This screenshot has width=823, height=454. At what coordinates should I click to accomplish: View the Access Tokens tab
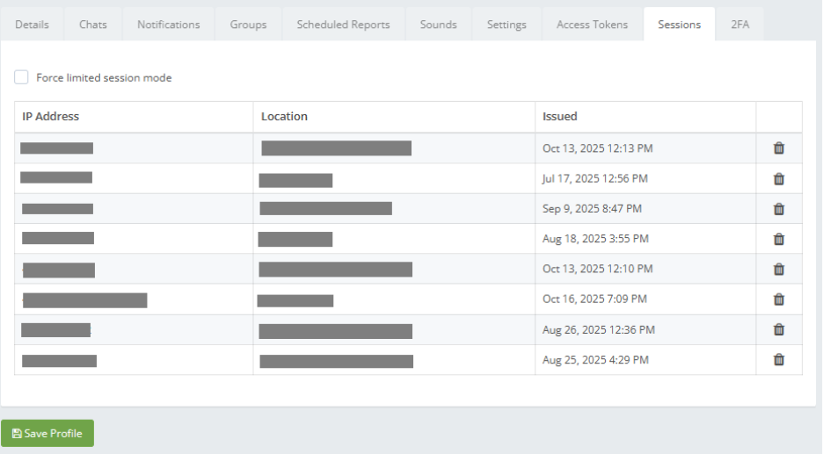(592, 25)
